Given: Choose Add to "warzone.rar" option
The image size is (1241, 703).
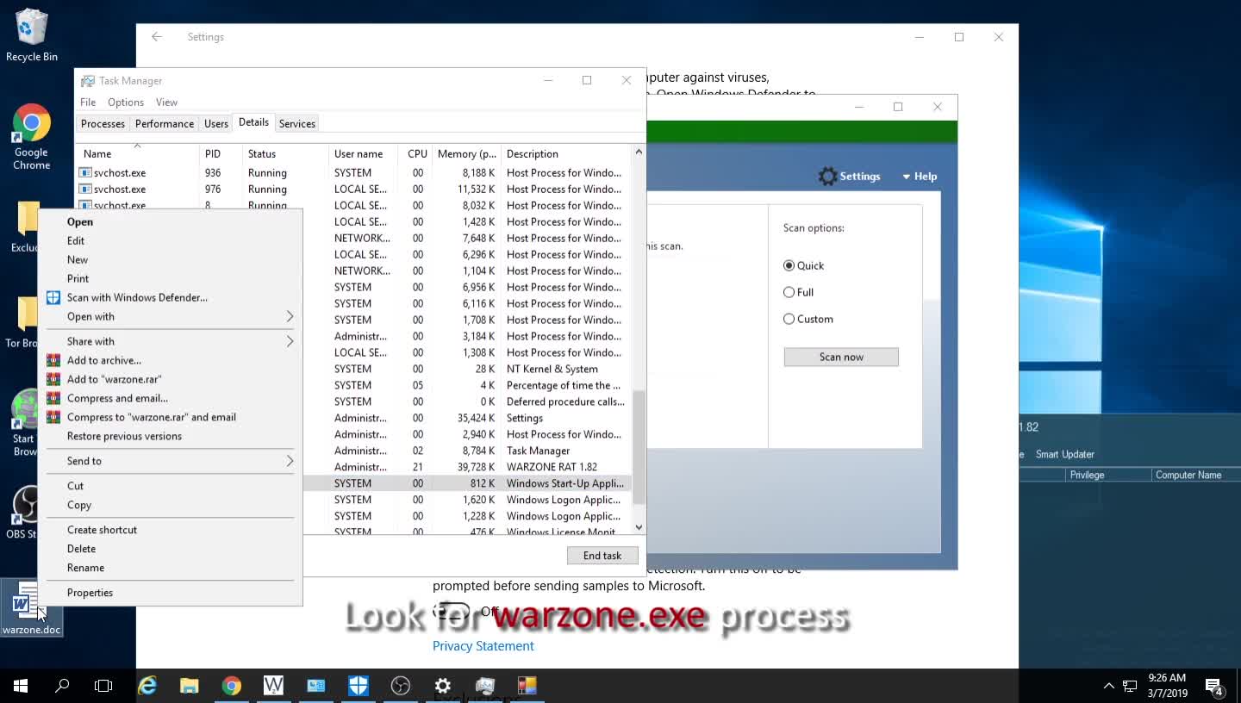Looking at the screenshot, I should (171, 379).
